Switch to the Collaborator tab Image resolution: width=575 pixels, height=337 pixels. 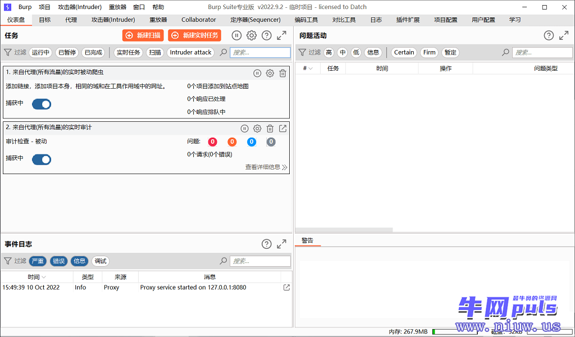tap(199, 20)
